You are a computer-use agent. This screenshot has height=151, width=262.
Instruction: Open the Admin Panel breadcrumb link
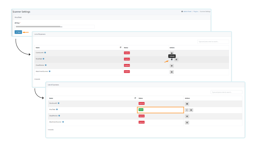[187, 11]
